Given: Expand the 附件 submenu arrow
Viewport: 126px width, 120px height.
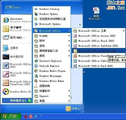Looking at the screenshot, I should pos(69,41).
